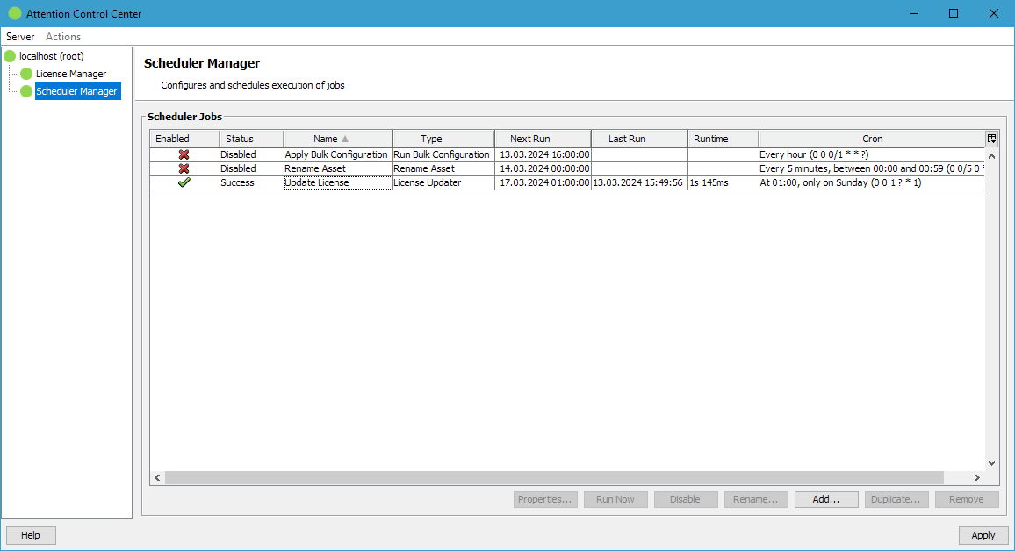1015x551 pixels.
Task: Click the Run Now button
Action: [615, 499]
